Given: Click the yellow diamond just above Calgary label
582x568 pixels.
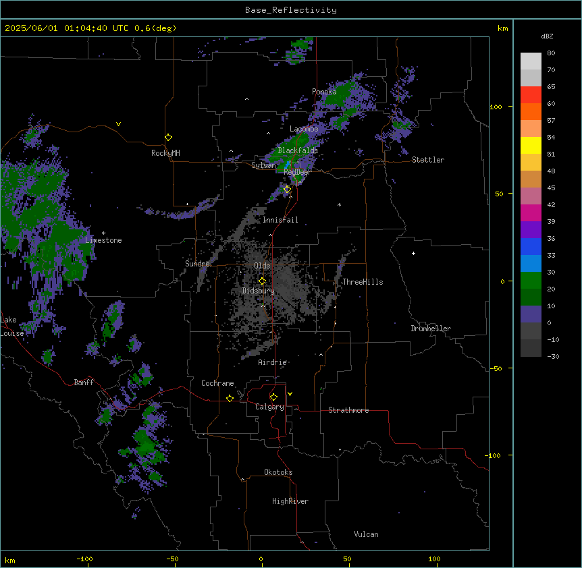Looking at the screenshot, I should (x=273, y=397).
